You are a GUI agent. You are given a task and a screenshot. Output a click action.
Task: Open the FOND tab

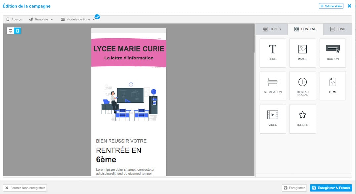click(x=337, y=29)
